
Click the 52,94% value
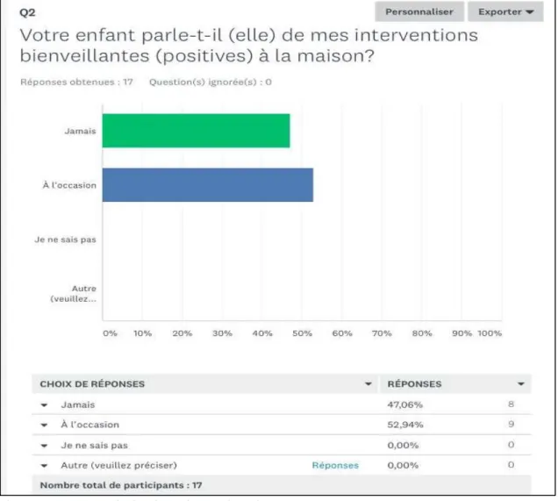pyautogui.click(x=405, y=425)
